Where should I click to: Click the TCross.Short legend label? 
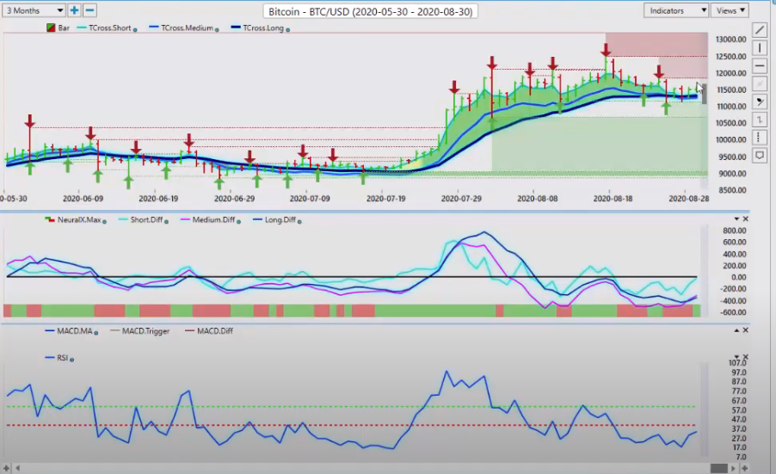tap(109, 28)
